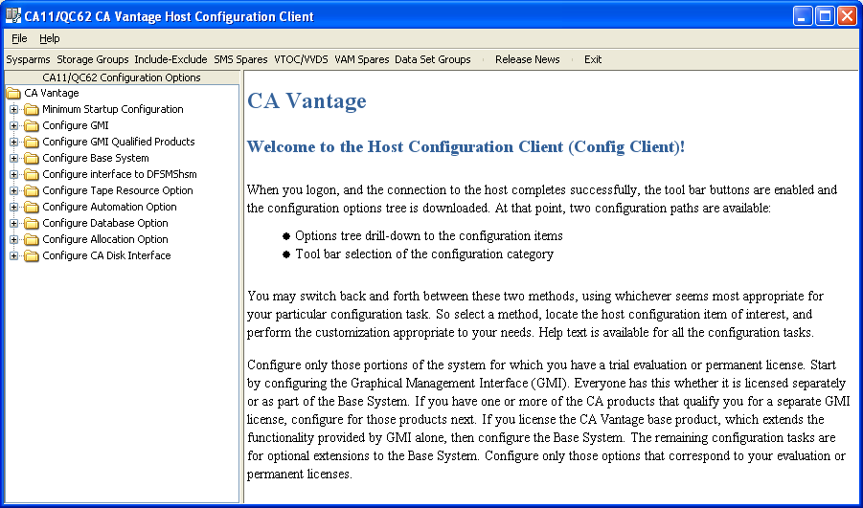Viewport: 863px width, 508px height.
Task: Click the Configure Database Option folder icon
Action: point(32,223)
